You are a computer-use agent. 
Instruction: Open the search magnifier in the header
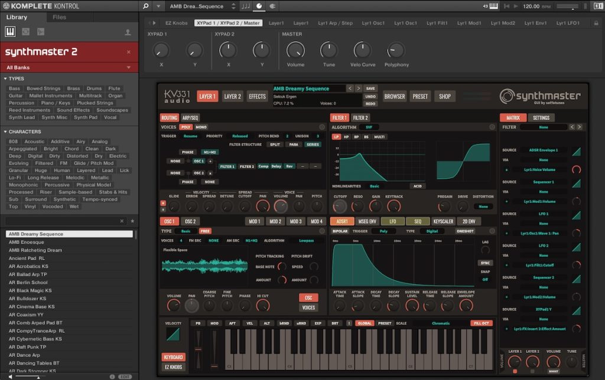coord(145,6)
